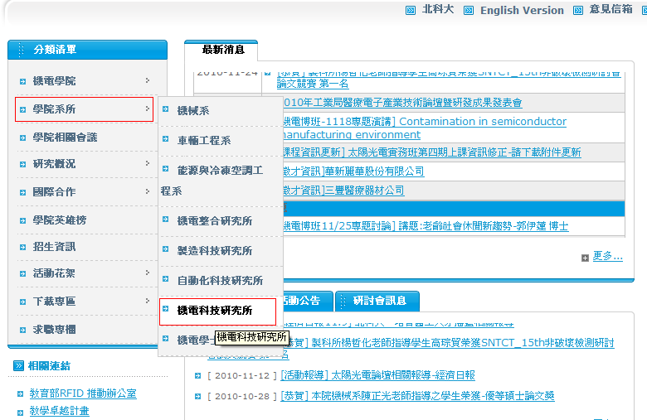
Task: Go to the 北科大 top link
Action: [438, 9]
